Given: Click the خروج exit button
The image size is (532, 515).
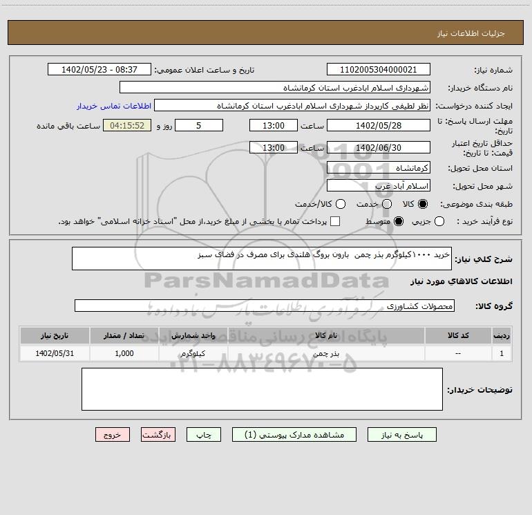Looking at the screenshot, I should click(113, 435).
